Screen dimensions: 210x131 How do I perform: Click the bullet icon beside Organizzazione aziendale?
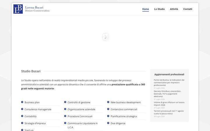[x=65, y=109]
